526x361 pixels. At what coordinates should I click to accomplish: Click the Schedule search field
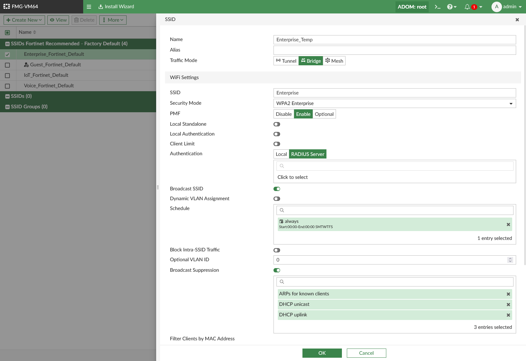[394, 210]
